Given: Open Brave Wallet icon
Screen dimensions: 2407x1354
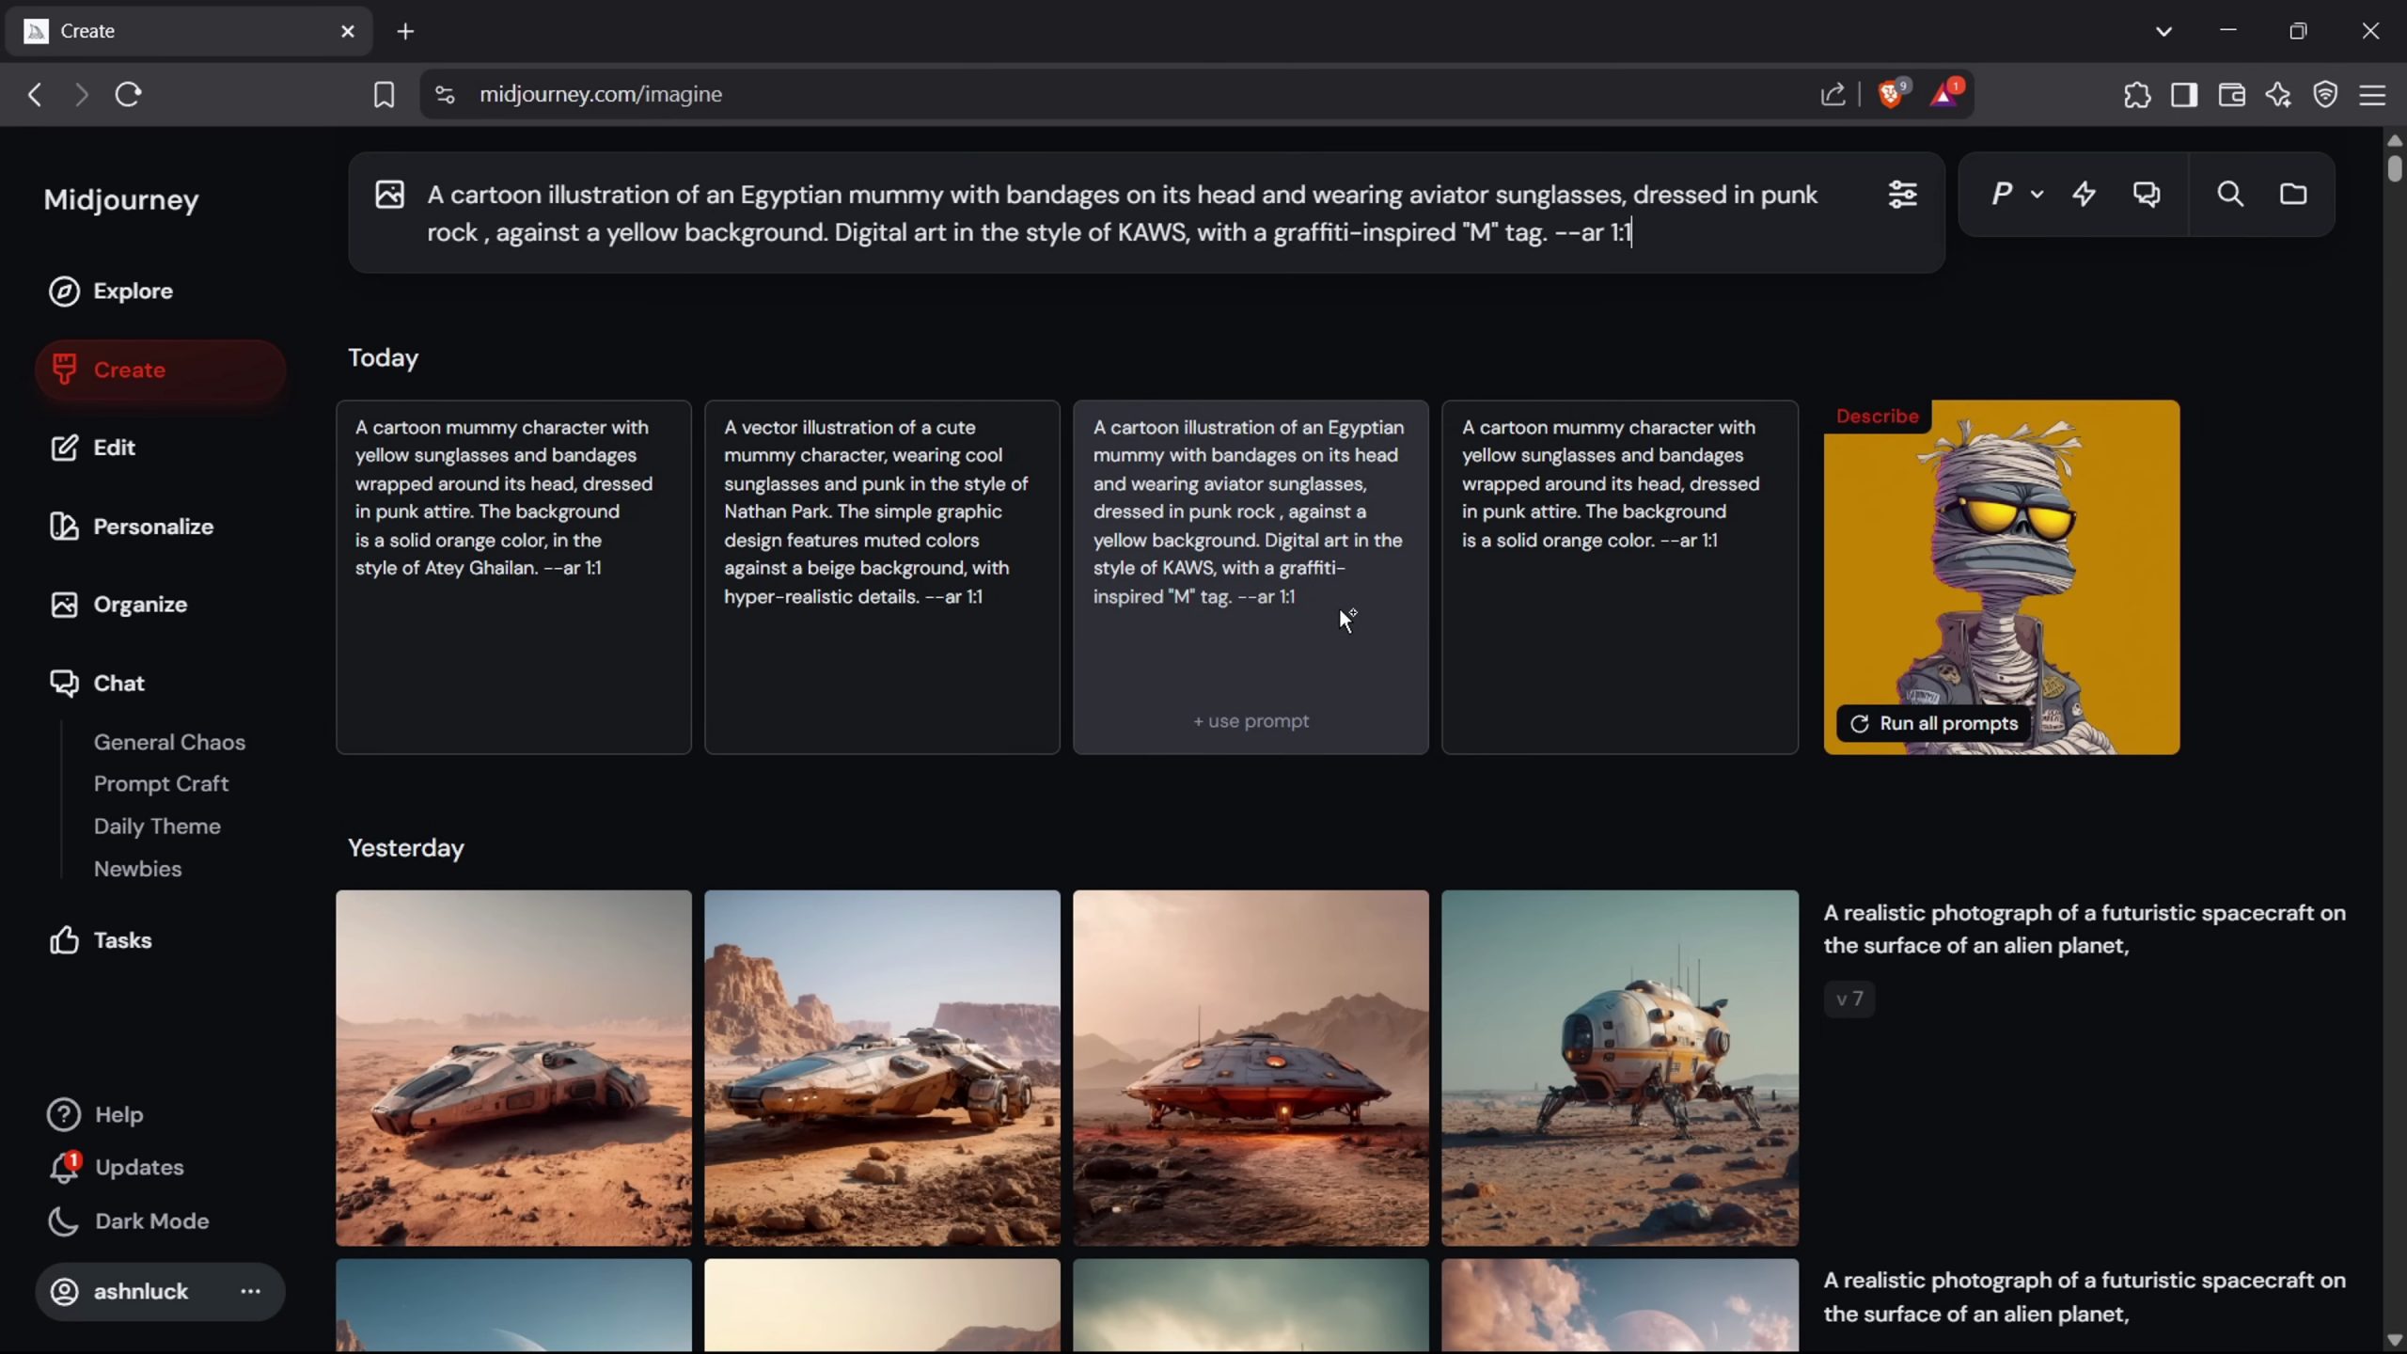Looking at the screenshot, I should 2231,94.
